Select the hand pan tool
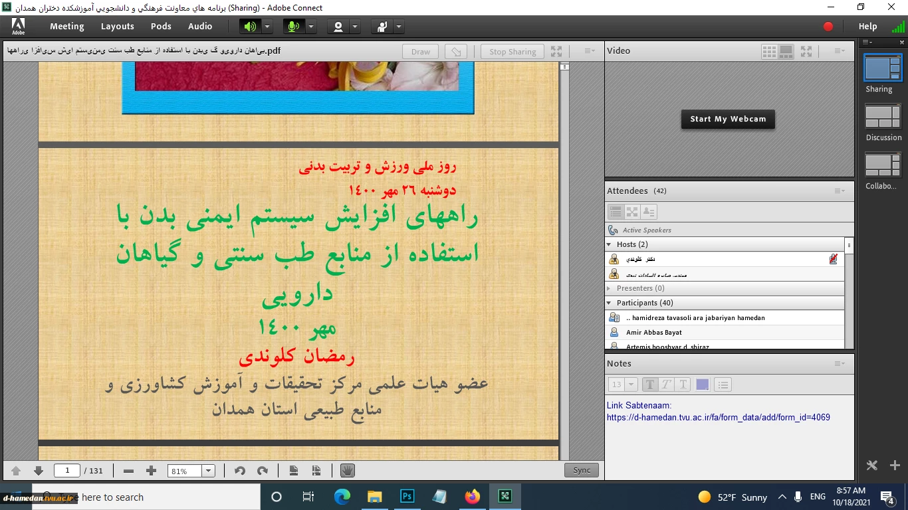 point(347,471)
